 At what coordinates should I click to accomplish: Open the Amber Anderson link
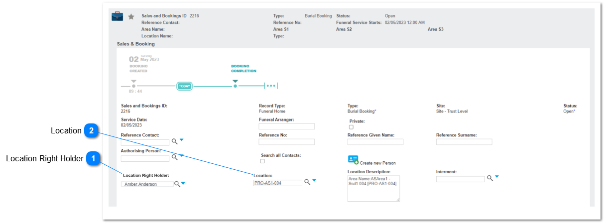[140, 184]
